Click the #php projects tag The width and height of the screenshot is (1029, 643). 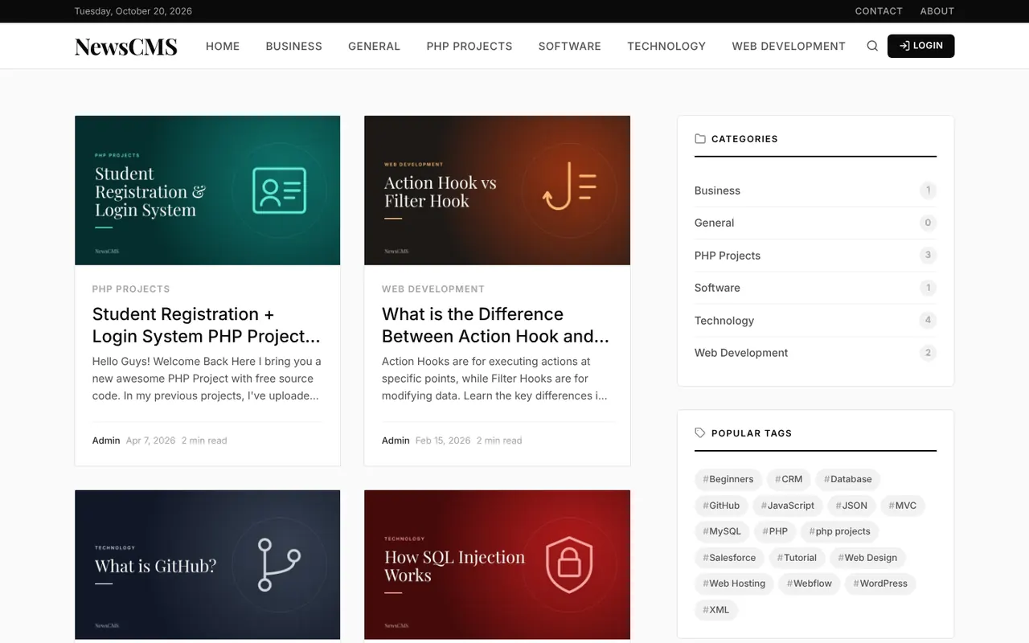point(840,531)
